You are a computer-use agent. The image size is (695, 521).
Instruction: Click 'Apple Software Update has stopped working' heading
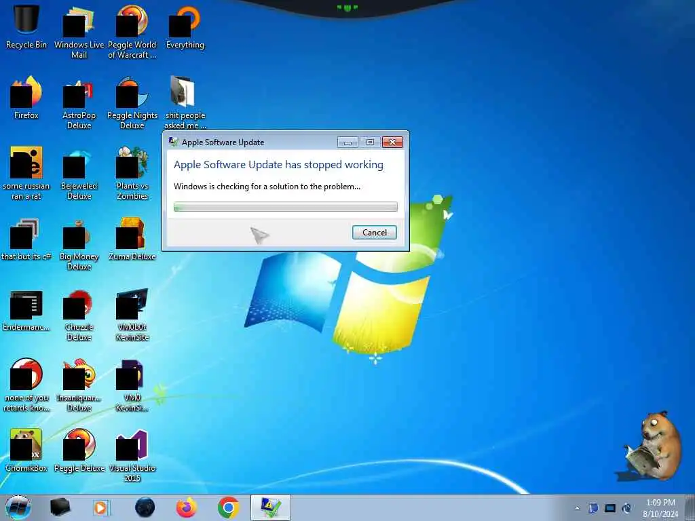click(278, 165)
